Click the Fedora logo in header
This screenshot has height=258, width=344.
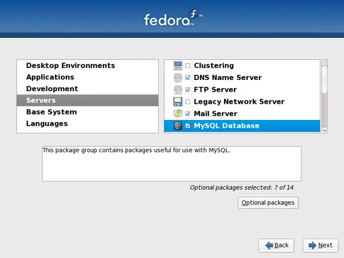coord(173,18)
